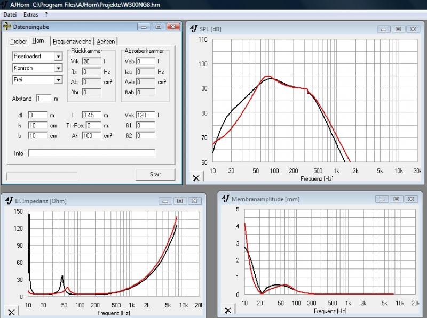Viewport: 427px width, 318px height.
Task: Select the Horn tab
Action: (38, 41)
